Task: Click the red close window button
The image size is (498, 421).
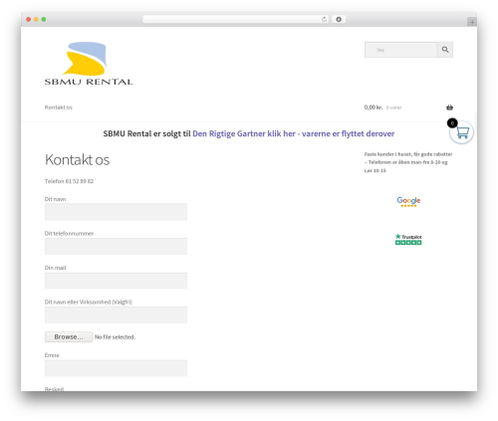Action: (x=29, y=19)
